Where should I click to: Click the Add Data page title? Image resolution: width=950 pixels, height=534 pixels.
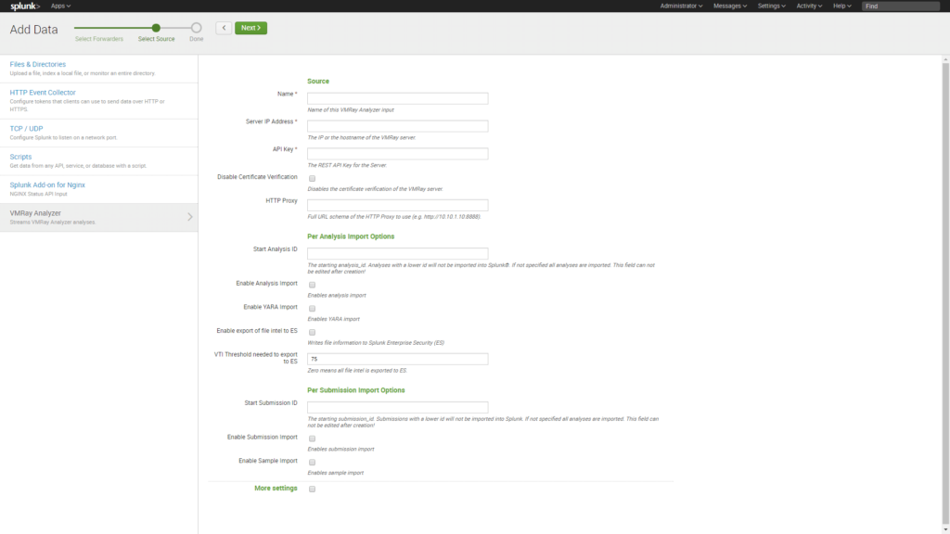tap(34, 30)
